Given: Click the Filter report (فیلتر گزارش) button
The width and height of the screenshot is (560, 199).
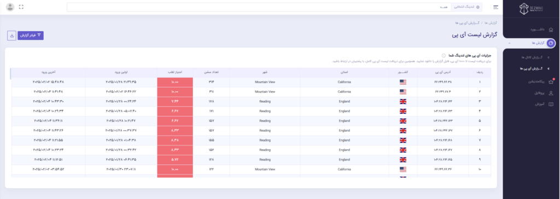Looking at the screenshot, I should pos(31,36).
